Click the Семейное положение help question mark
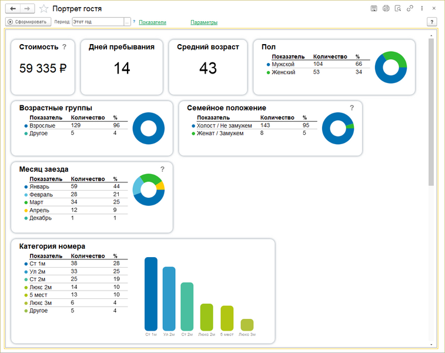 coord(352,108)
